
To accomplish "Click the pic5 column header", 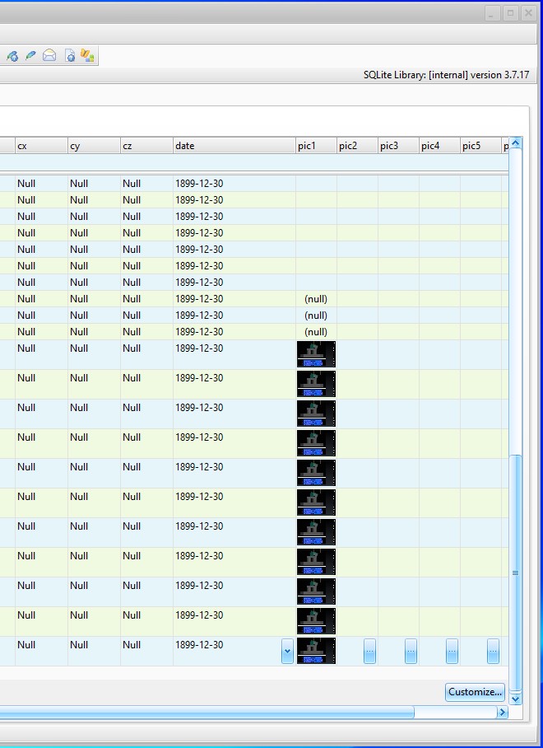I will 480,146.
